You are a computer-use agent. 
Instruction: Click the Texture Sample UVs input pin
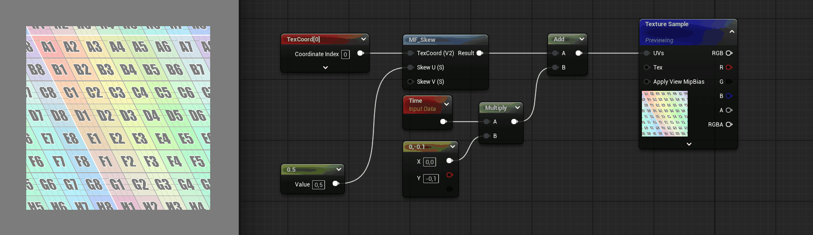tap(647, 53)
